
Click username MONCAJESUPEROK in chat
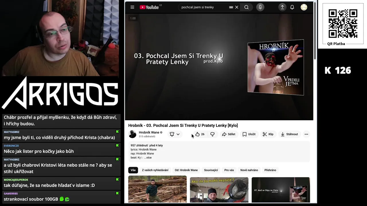[x=16, y=180]
